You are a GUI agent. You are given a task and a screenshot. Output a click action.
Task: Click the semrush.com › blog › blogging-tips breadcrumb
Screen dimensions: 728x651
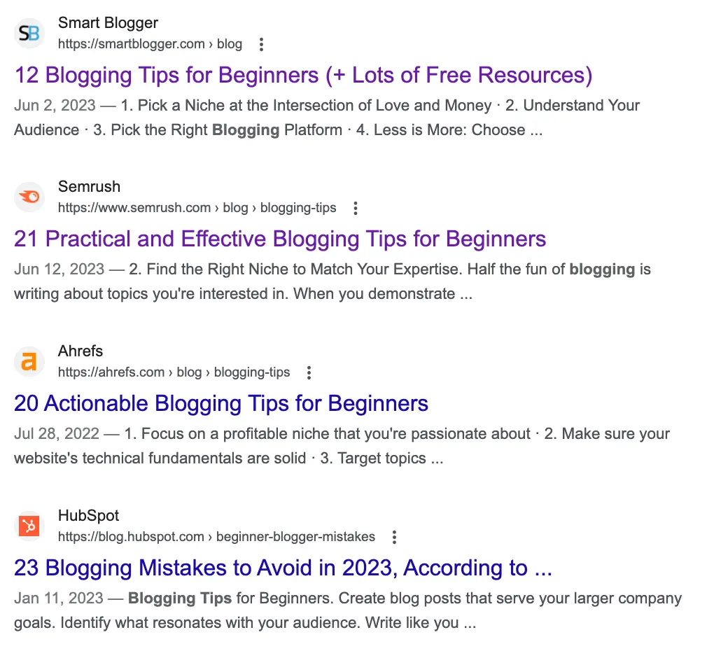click(197, 208)
